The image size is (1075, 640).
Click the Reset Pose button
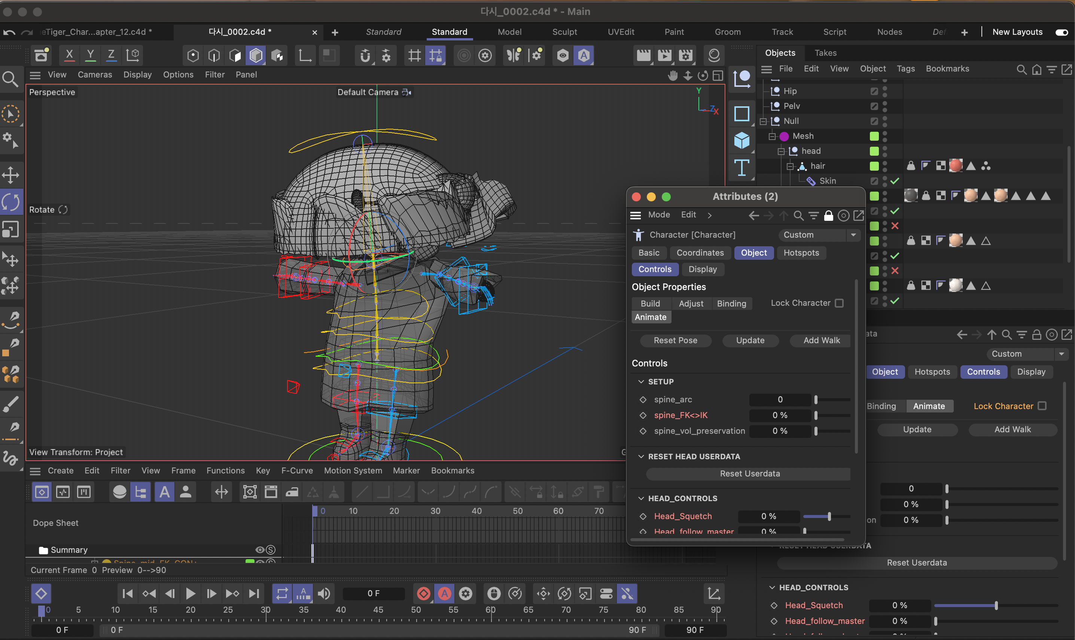click(x=675, y=340)
